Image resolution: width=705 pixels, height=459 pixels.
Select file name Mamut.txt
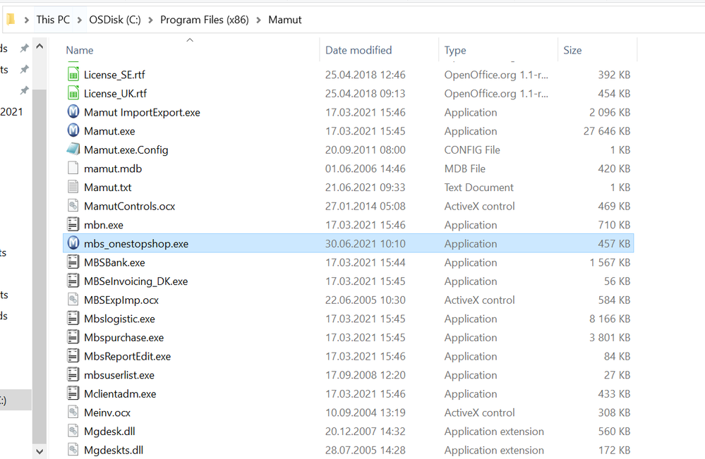click(x=107, y=188)
